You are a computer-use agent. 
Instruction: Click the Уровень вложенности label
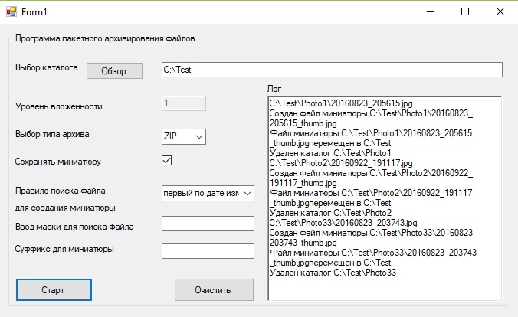[x=59, y=106]
